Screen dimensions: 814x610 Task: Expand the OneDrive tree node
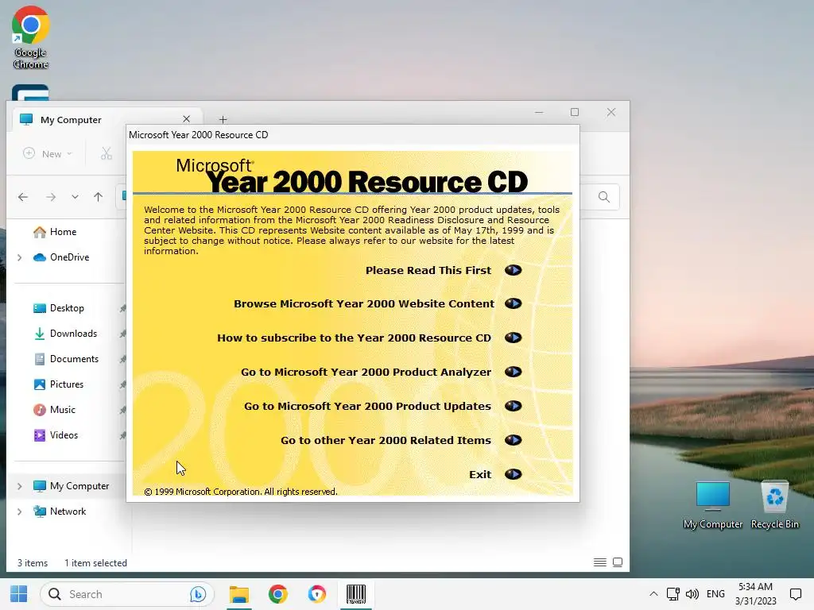tap(20, 257)
